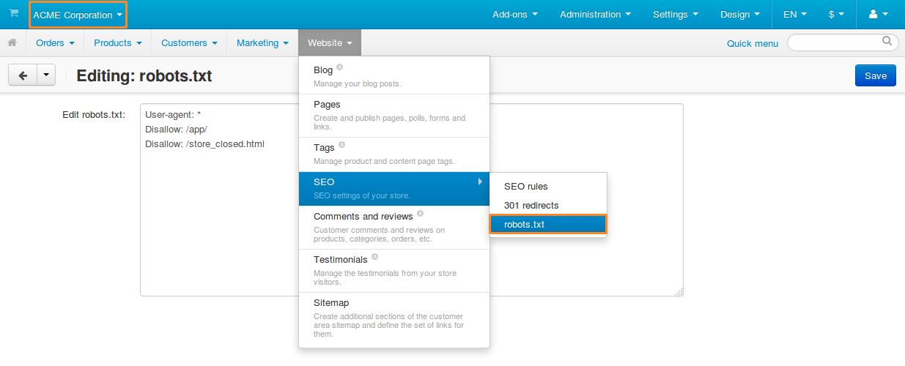Select Tags from Website menu

[394, 154]
